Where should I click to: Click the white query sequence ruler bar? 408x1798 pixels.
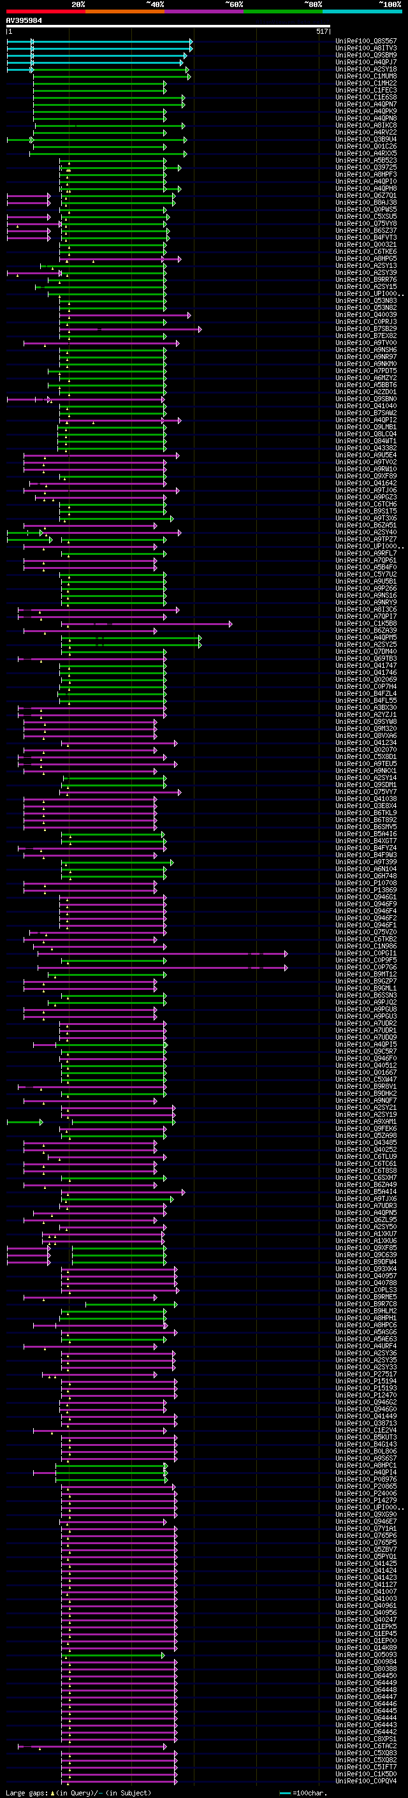(168, 27)
